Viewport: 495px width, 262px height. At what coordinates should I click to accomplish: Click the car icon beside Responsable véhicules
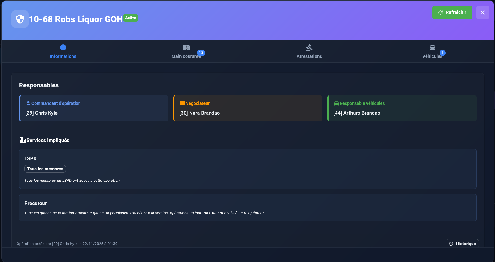336,104
